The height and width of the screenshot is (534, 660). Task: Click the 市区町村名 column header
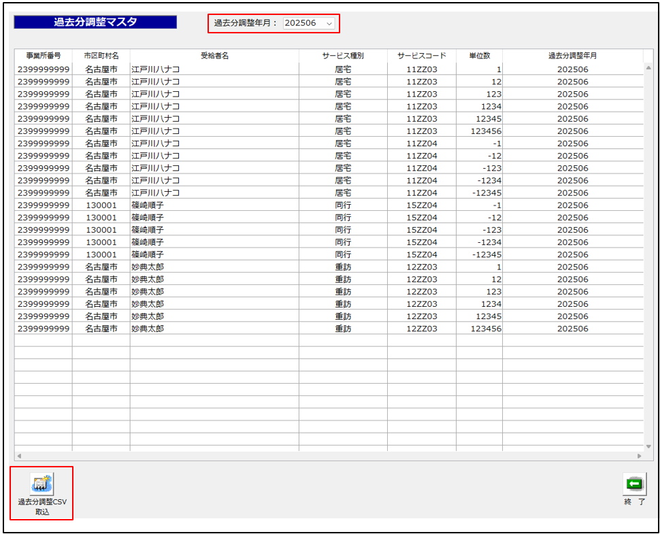tap(101, 56)
